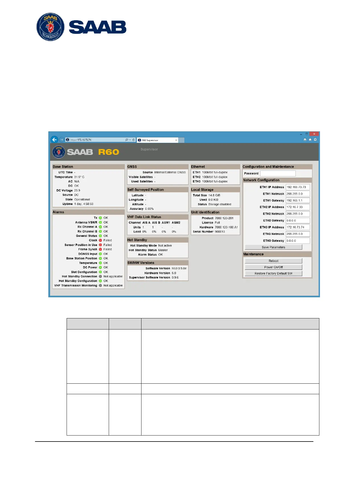Click the Temperature alarm indicator

[x=100, y=263]
